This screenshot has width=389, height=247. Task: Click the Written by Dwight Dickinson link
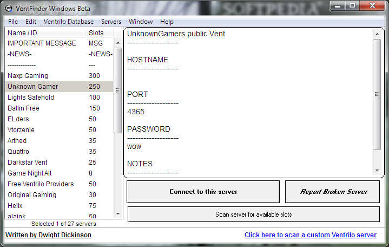pos(48,235)
